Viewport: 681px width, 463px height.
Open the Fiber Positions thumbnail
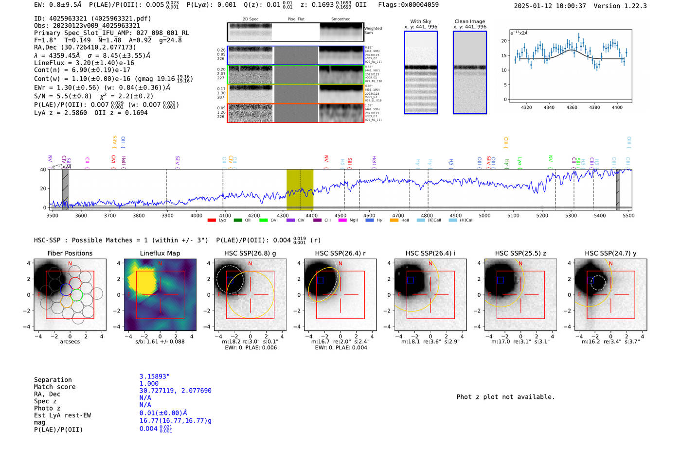70,294
